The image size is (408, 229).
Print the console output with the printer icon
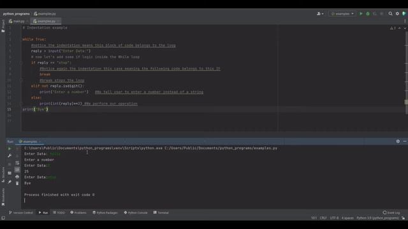(17, 177)
